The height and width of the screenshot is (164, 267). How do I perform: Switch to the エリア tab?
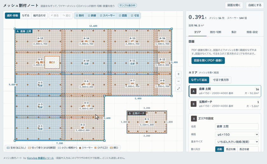coord(197,32)
